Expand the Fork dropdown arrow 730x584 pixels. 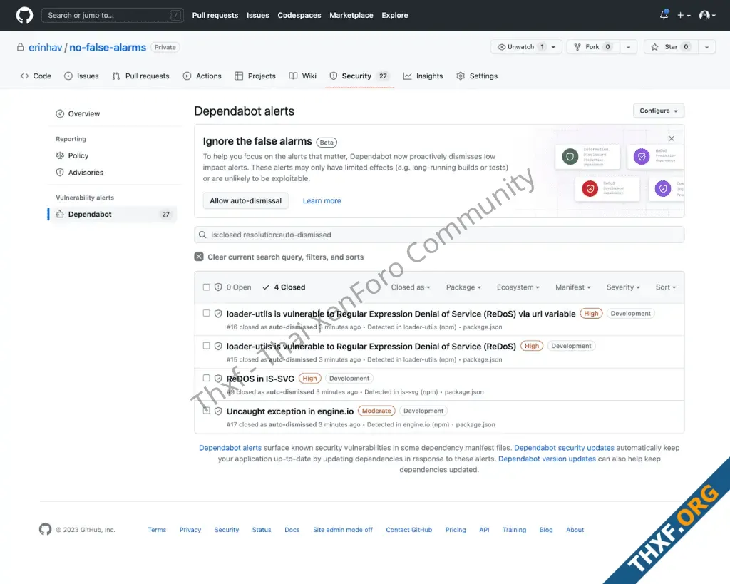[629, 47]
